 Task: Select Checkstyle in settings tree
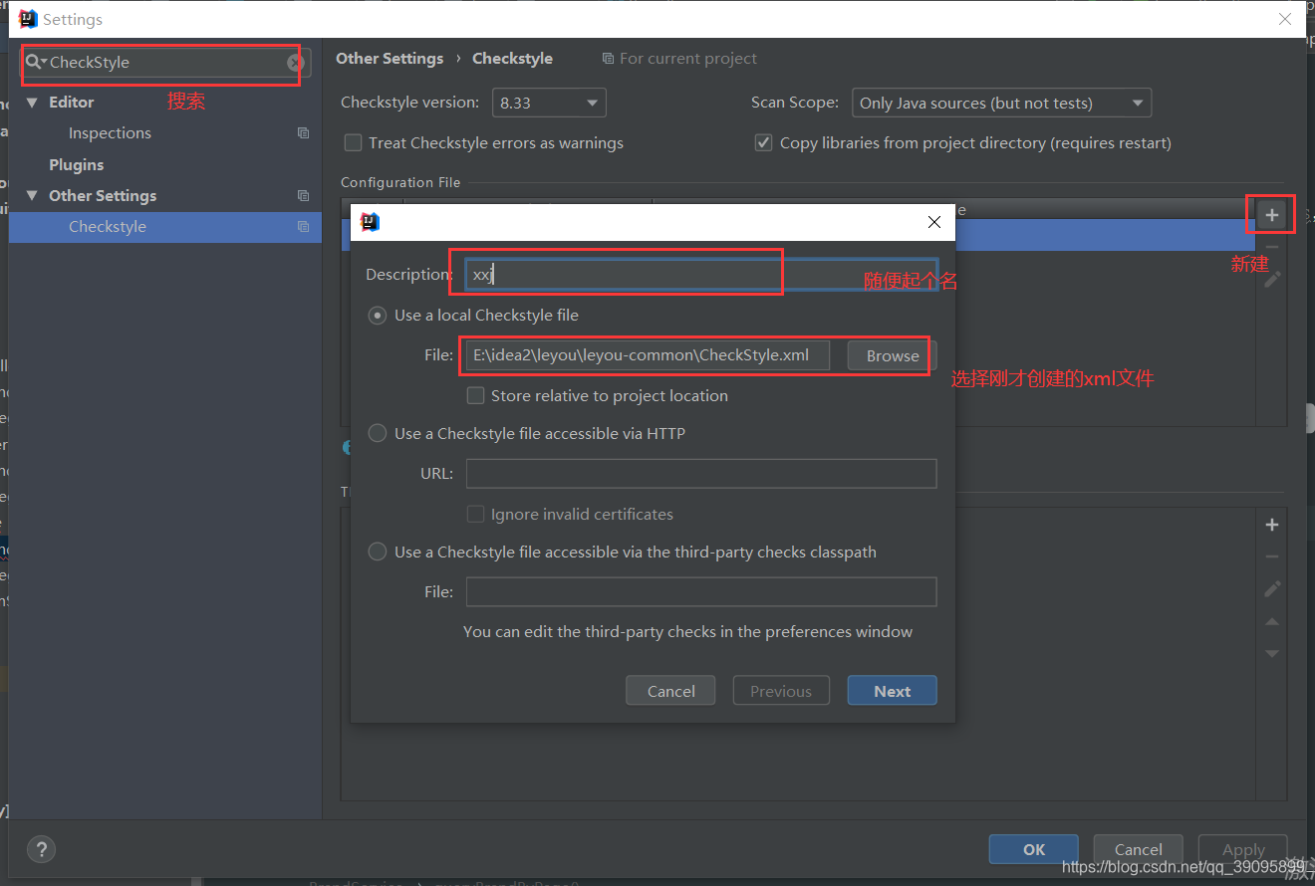pyautogui.click(x=108, y=226)
